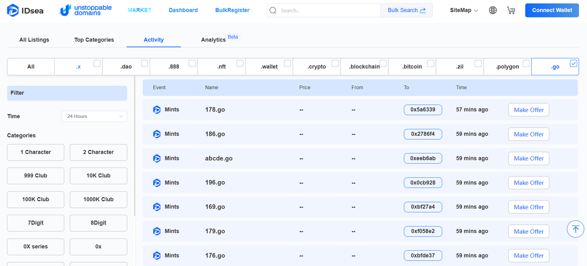This screenshot has width=587, height=266.
Task: Click the Mints icon in 196.go row
Action: click(x=157, y=182)
